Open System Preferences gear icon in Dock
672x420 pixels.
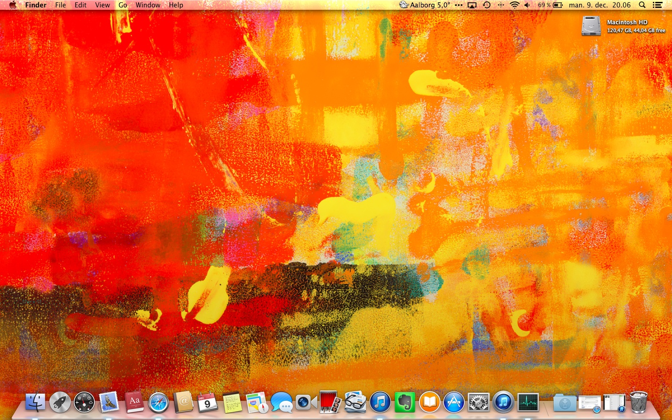point(478,402)
